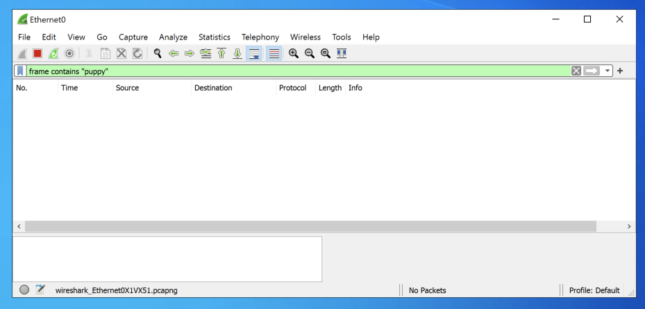The width and height of the screenshot is (645, 309).
Task: Open the Edit menu
Action: click(49, 37)
